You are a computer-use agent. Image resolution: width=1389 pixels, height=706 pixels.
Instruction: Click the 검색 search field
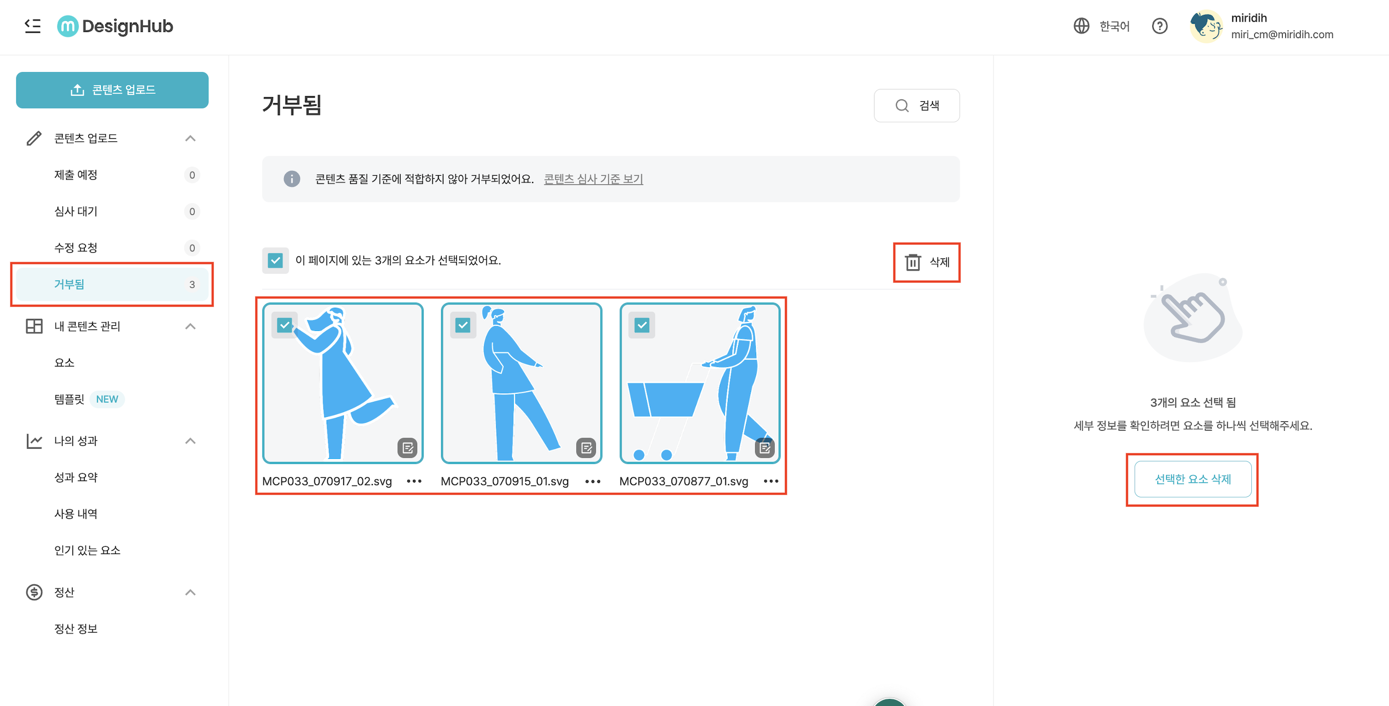916,106
